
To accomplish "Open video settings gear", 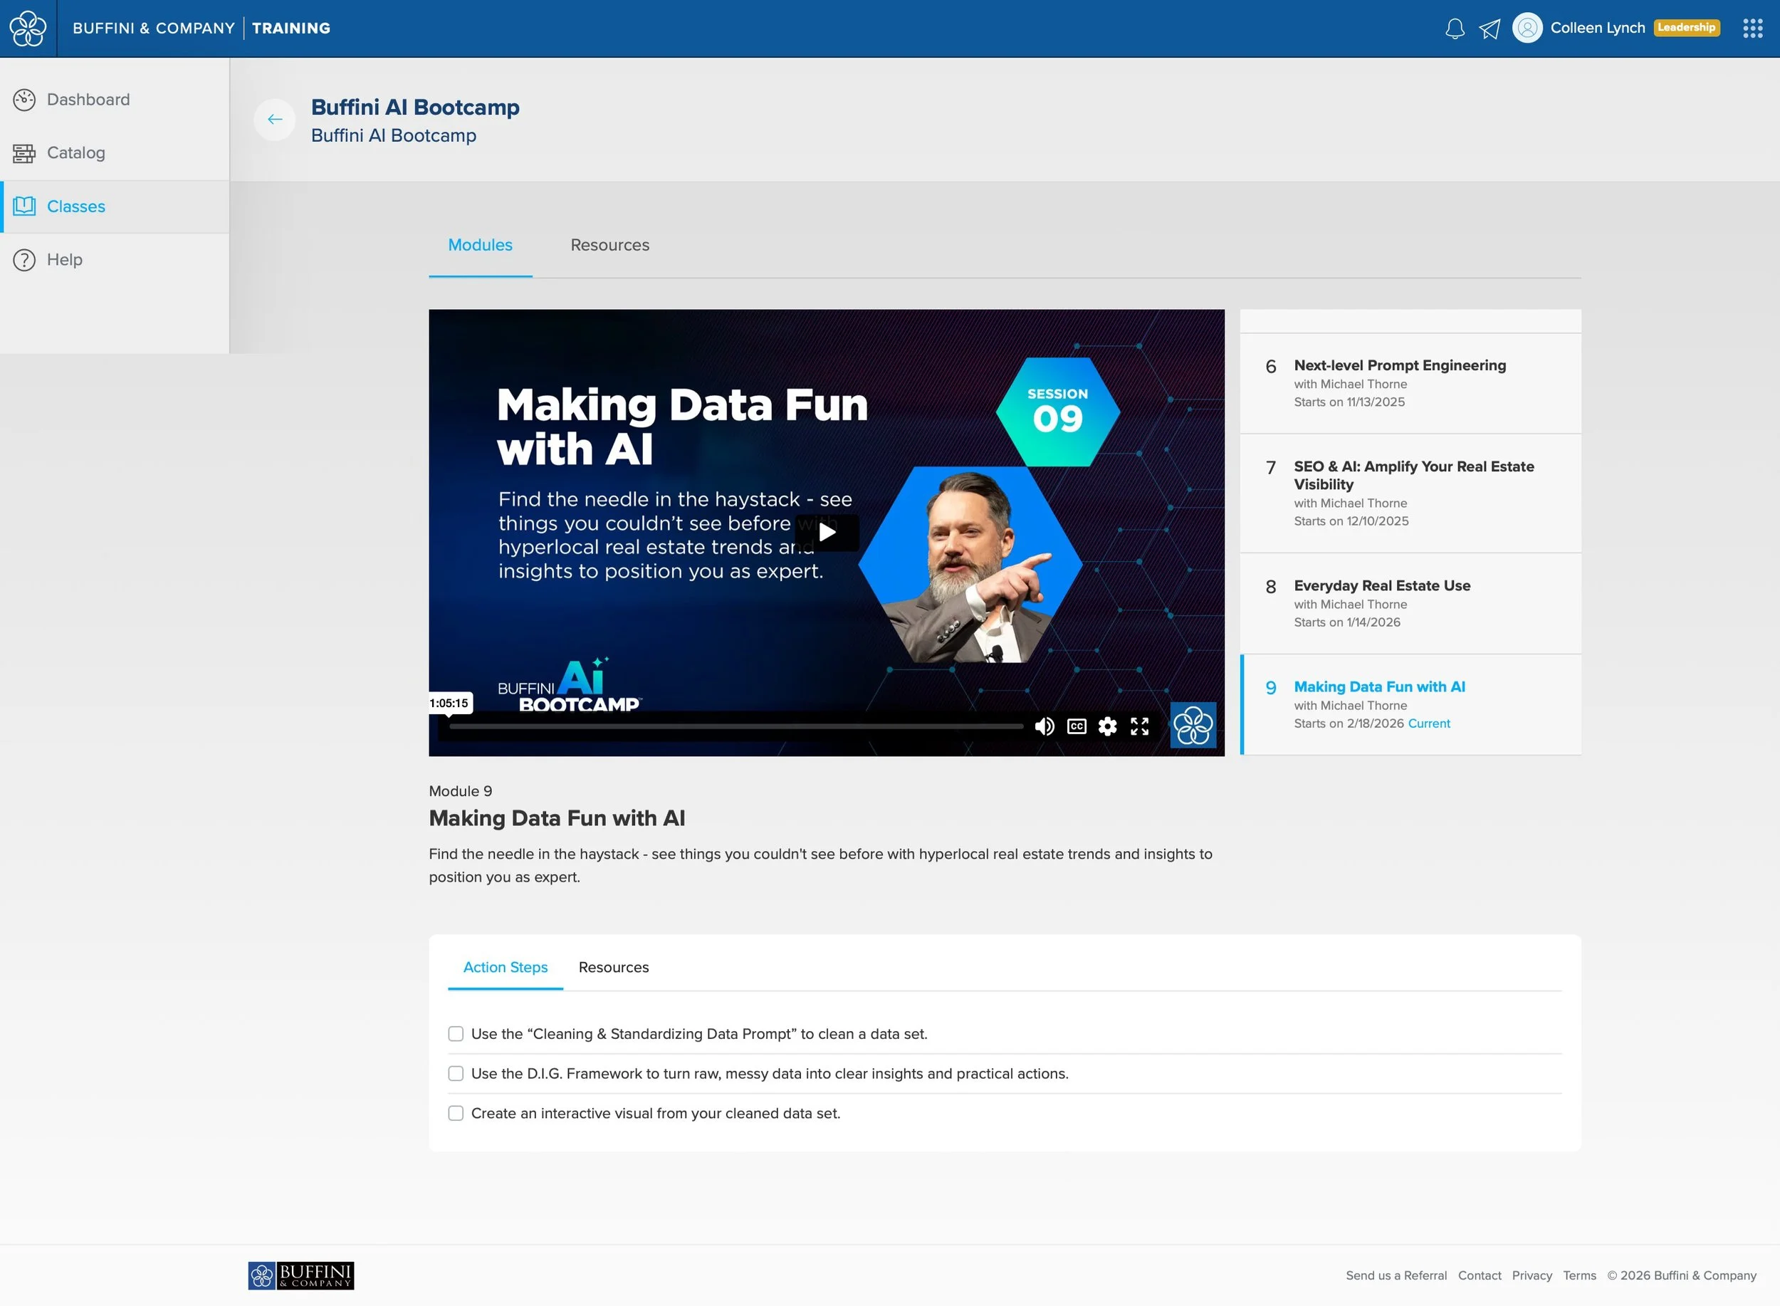I will (1107, 726).
